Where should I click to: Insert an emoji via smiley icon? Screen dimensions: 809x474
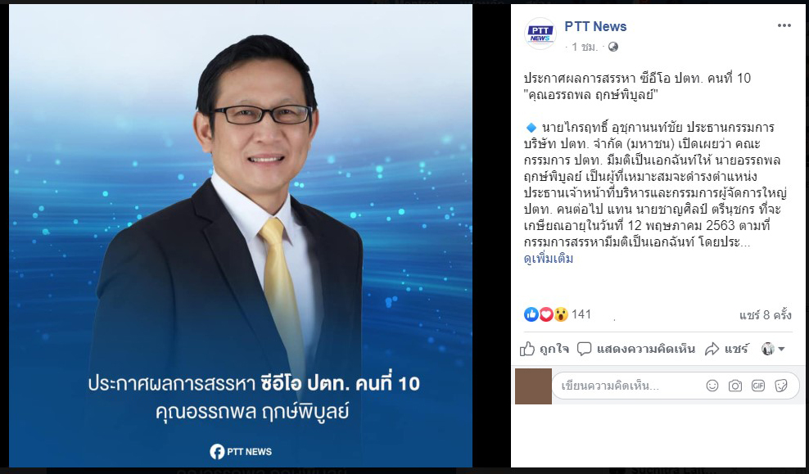click(712, 386)
